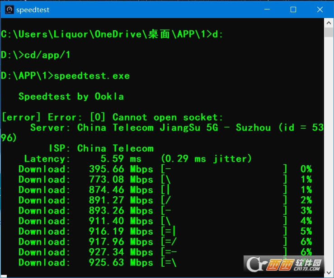Click the '[error]' tag in the error line
This screenshot has width=334, height=278.
click(x=22, y=117)
